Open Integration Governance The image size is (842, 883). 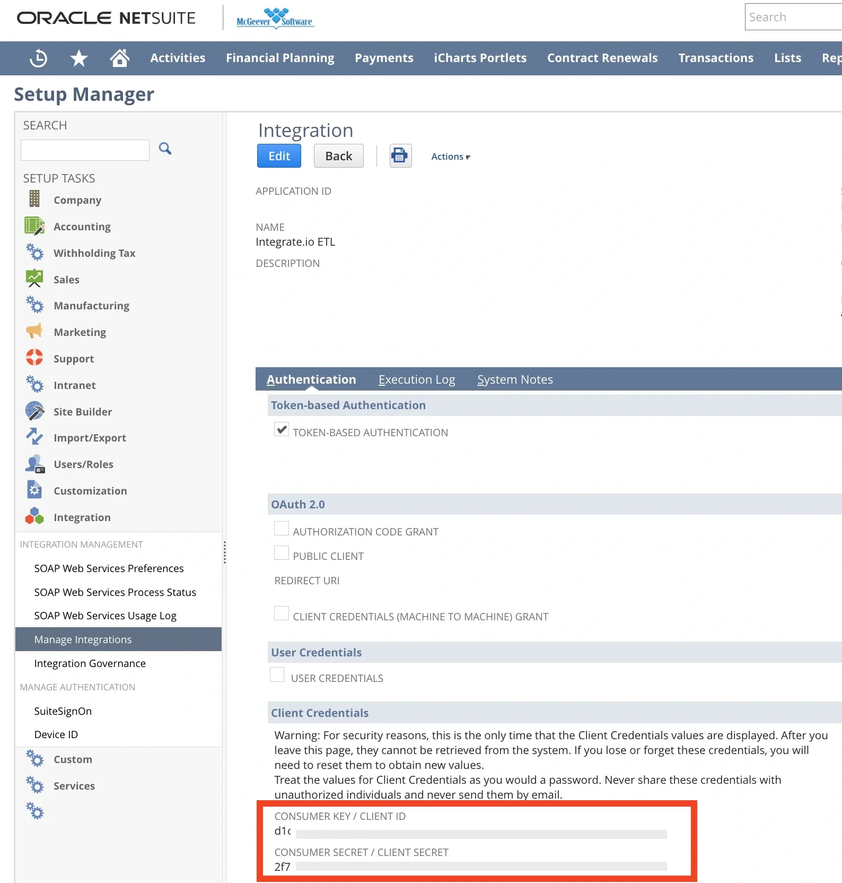90,663
